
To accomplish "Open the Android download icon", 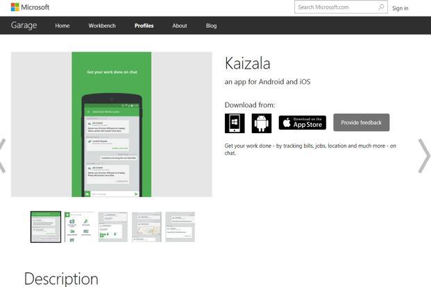I will 262,123.
